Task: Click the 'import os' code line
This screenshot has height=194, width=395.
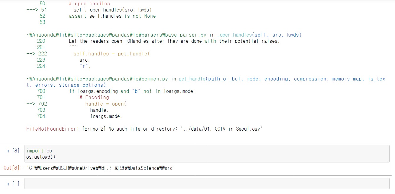Action: [x=39, y=151]
